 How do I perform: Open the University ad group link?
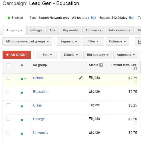pyautogui.click(x=41, y=133)
